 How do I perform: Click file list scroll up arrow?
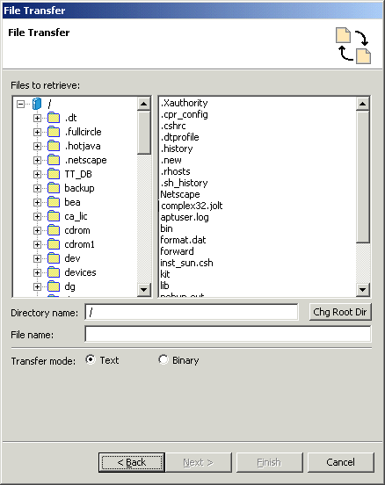point(363,104)
